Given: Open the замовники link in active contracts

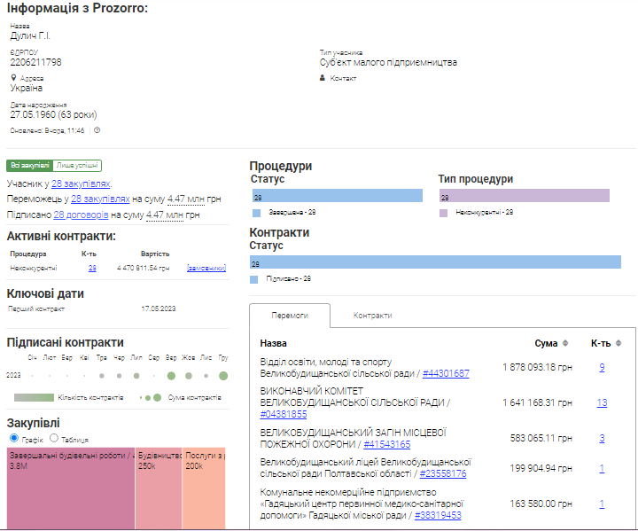Looking at the screenshot, I should (x=206, y=268).
